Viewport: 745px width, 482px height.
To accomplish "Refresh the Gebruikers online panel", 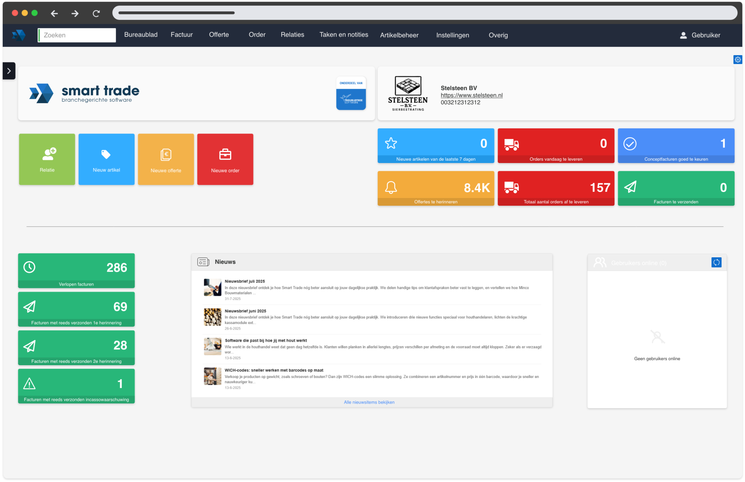I will tap(716, 262).
